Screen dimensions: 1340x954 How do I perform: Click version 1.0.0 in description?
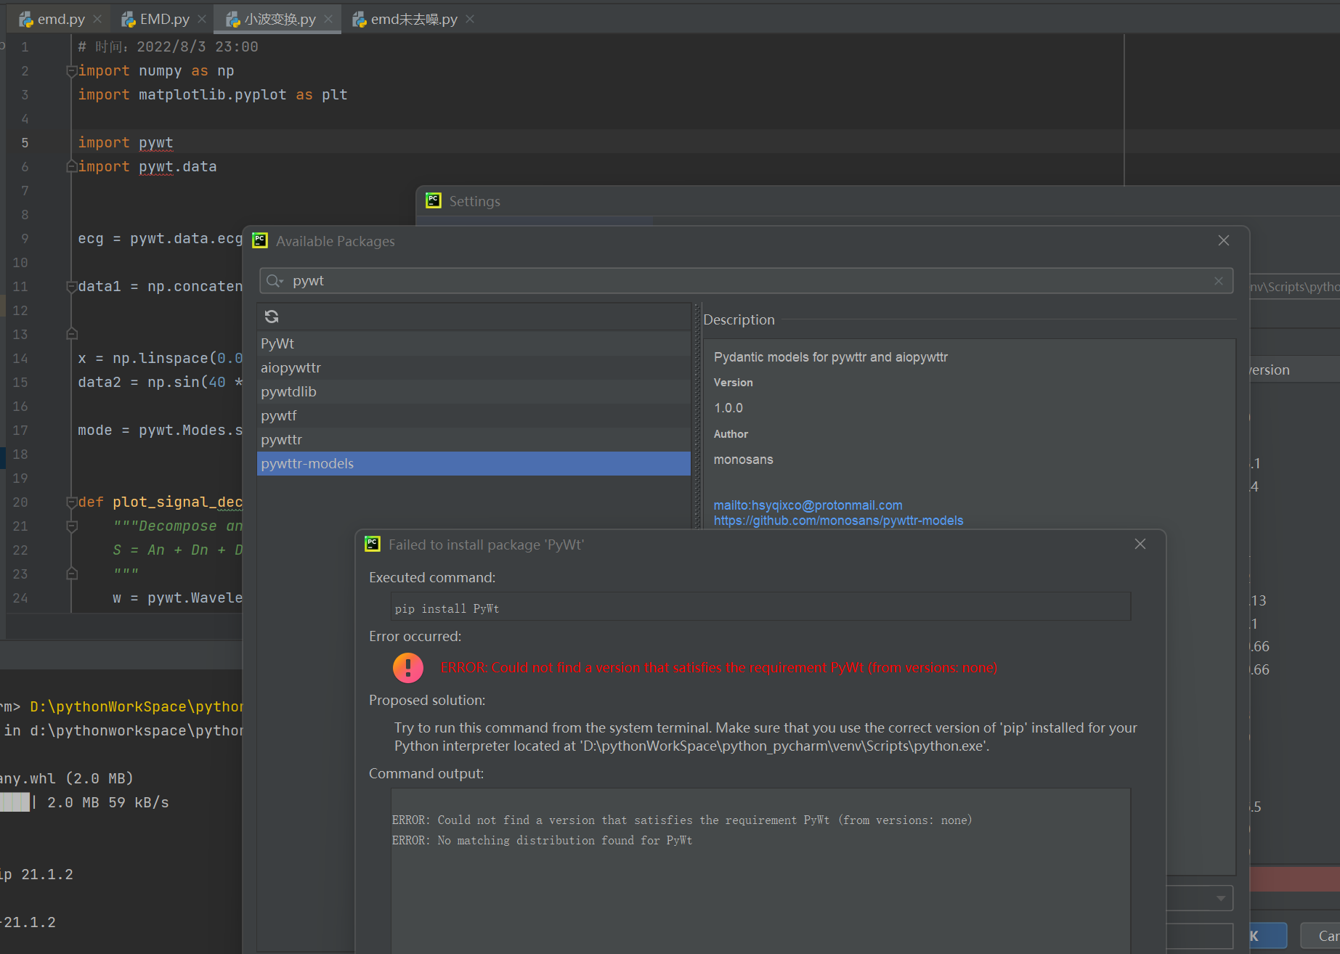(728, 408)
